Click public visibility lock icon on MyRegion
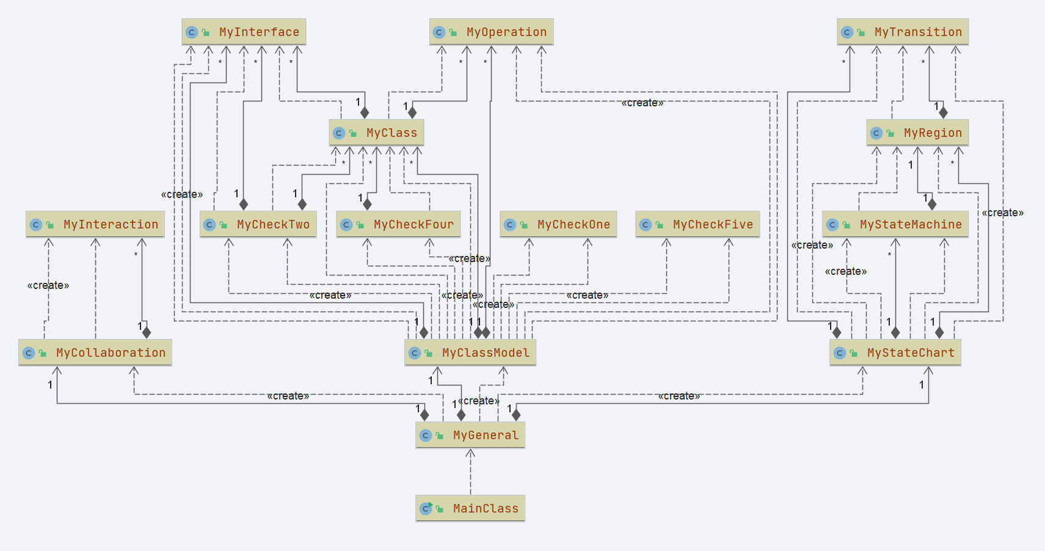Screen dimensions: 1045x551 tap(890, 133)
